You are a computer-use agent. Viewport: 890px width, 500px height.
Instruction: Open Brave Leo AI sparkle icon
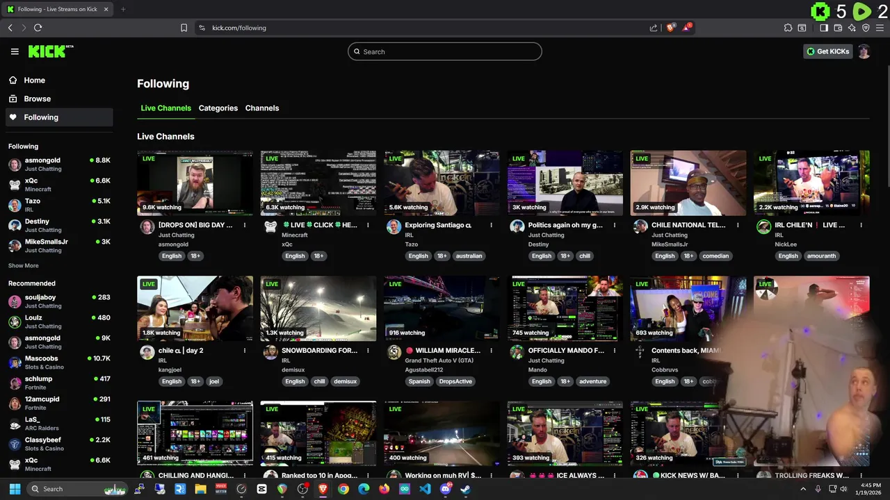[x=852, y=28]
